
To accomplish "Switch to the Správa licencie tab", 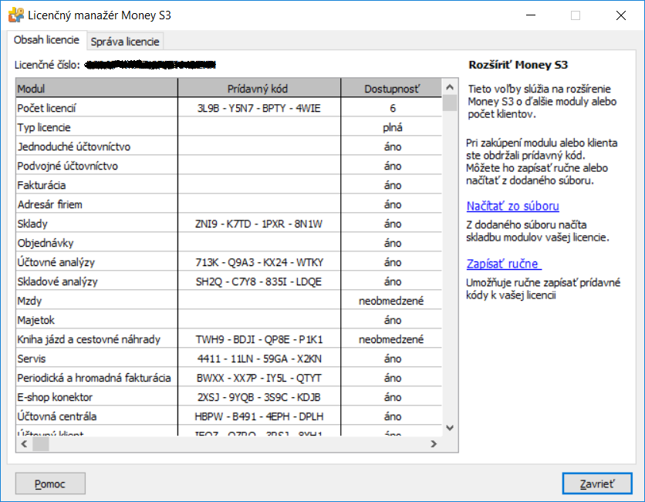I will click(x=125, y=42).
